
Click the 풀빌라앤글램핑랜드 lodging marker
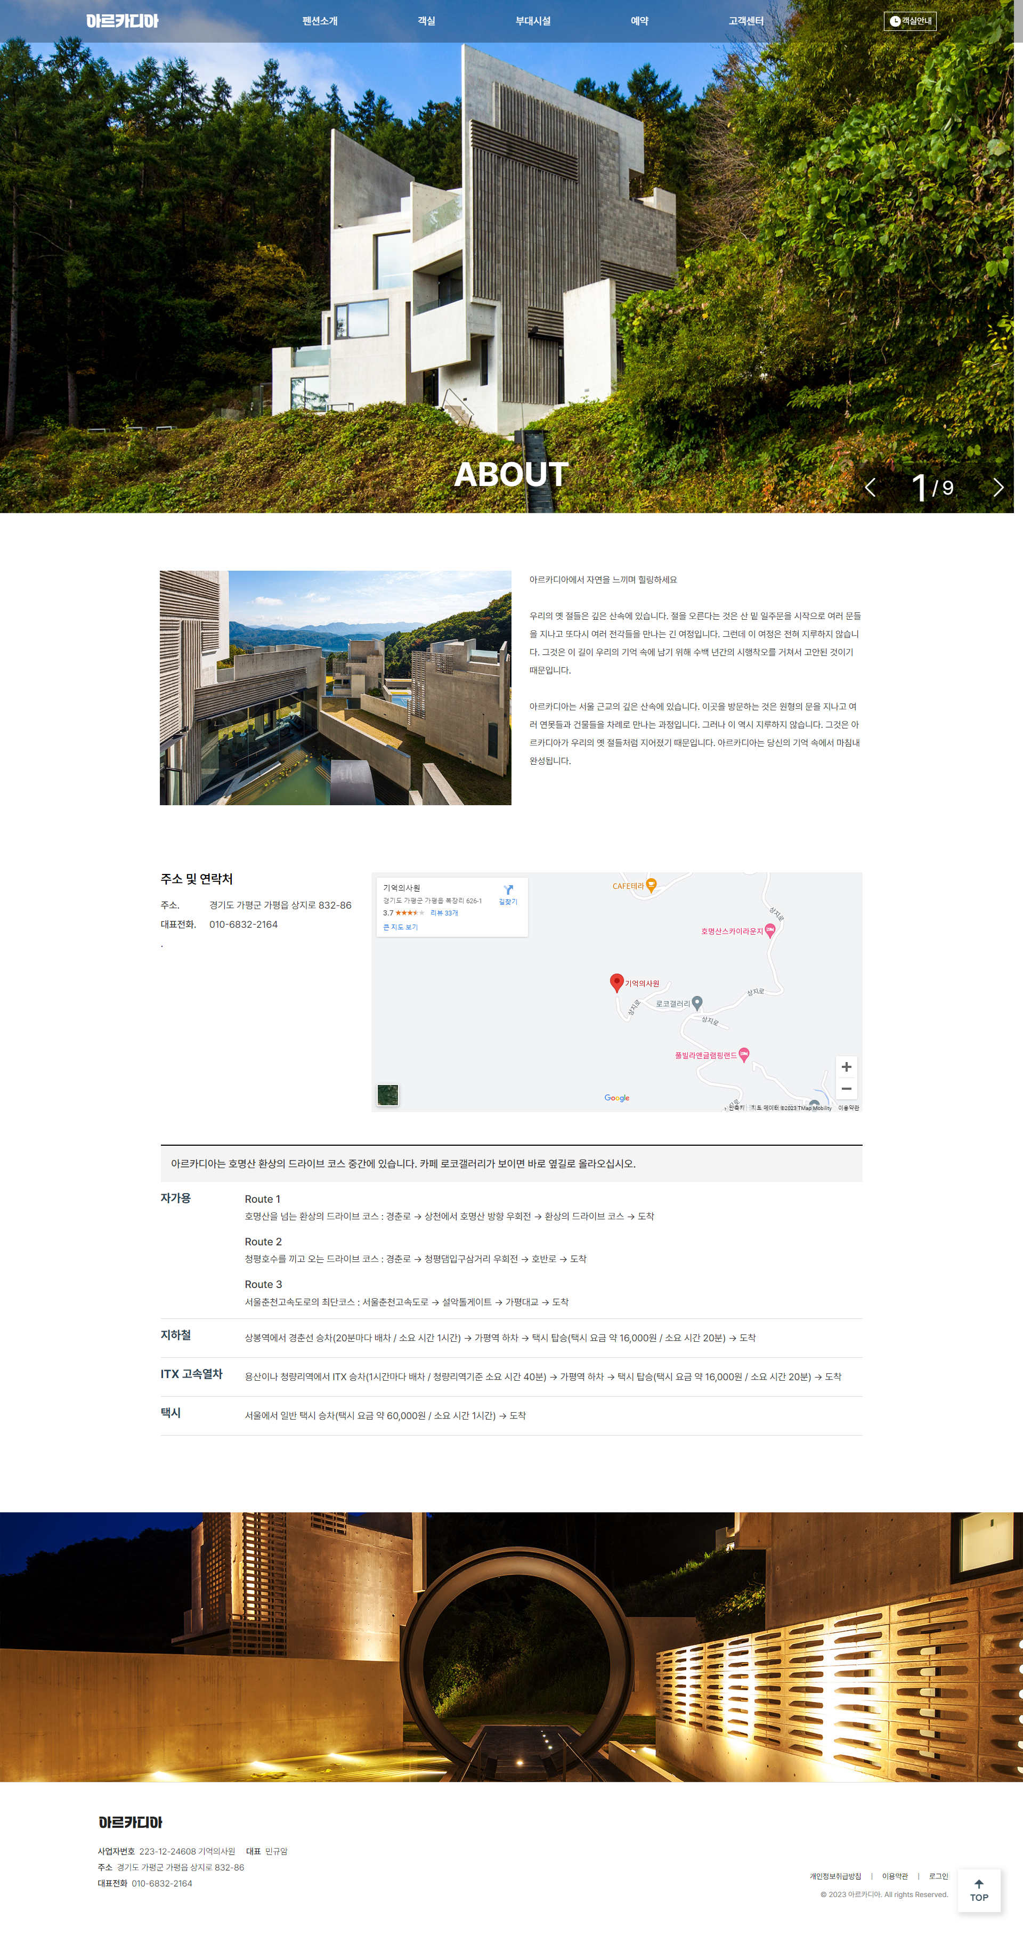(x=743, y=1054)
